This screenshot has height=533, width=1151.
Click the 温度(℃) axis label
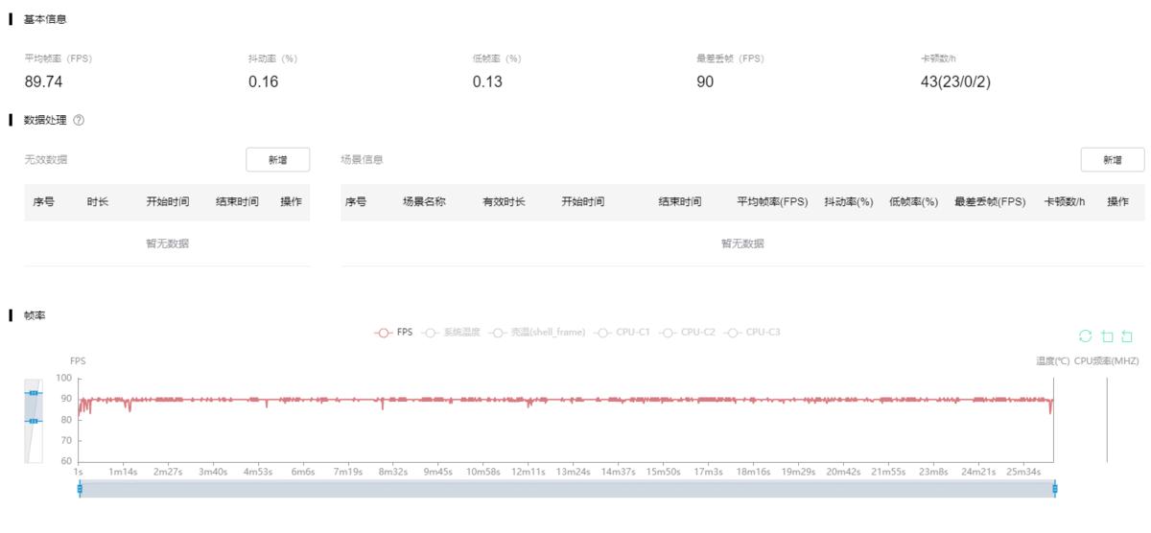(1052, 361)
